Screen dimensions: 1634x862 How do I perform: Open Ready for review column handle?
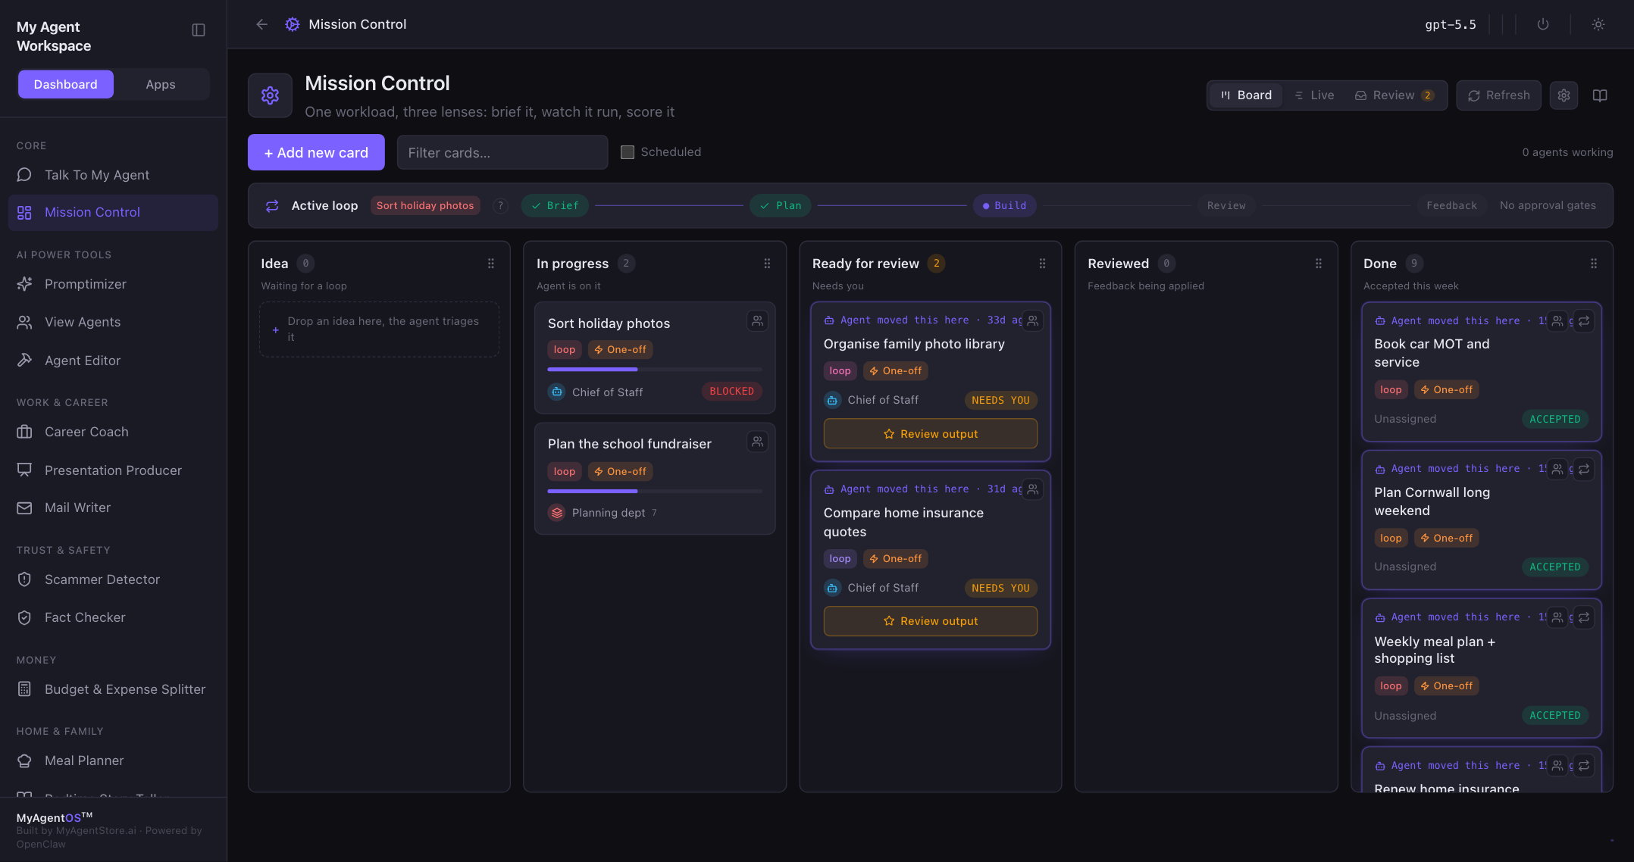pyautogui.click(x=1042, y=264)
